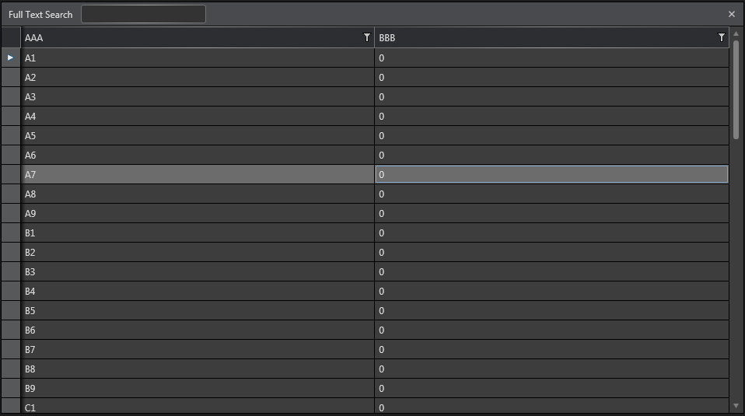Click the current row indicator arrow
745x416 pixels.
10,58
